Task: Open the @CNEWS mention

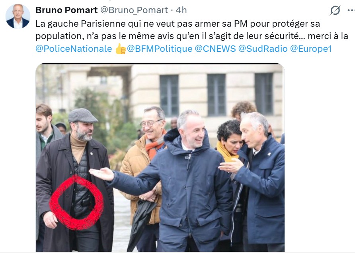Action: 215,49
